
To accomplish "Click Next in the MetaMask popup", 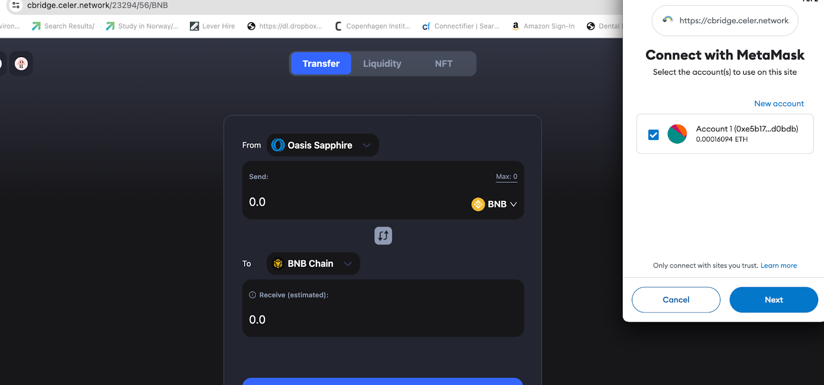I will click(x=774, y=300).
